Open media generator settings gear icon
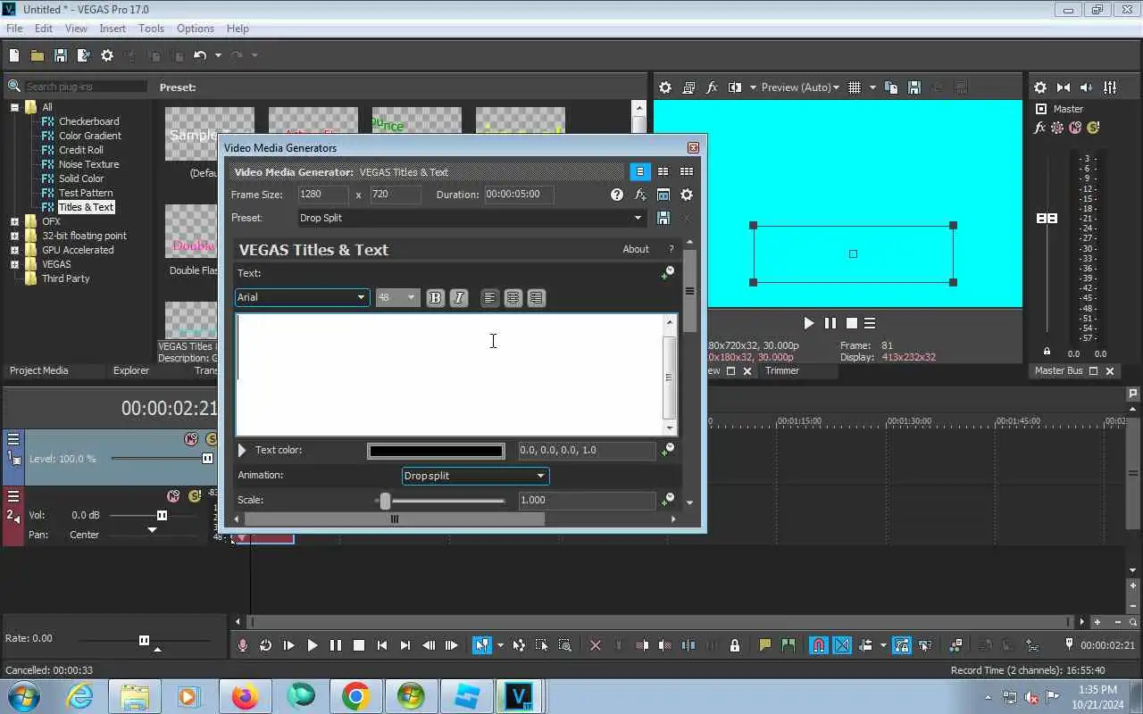The image size is (1143, 714). pyautogui.click(x=687, y=195)
